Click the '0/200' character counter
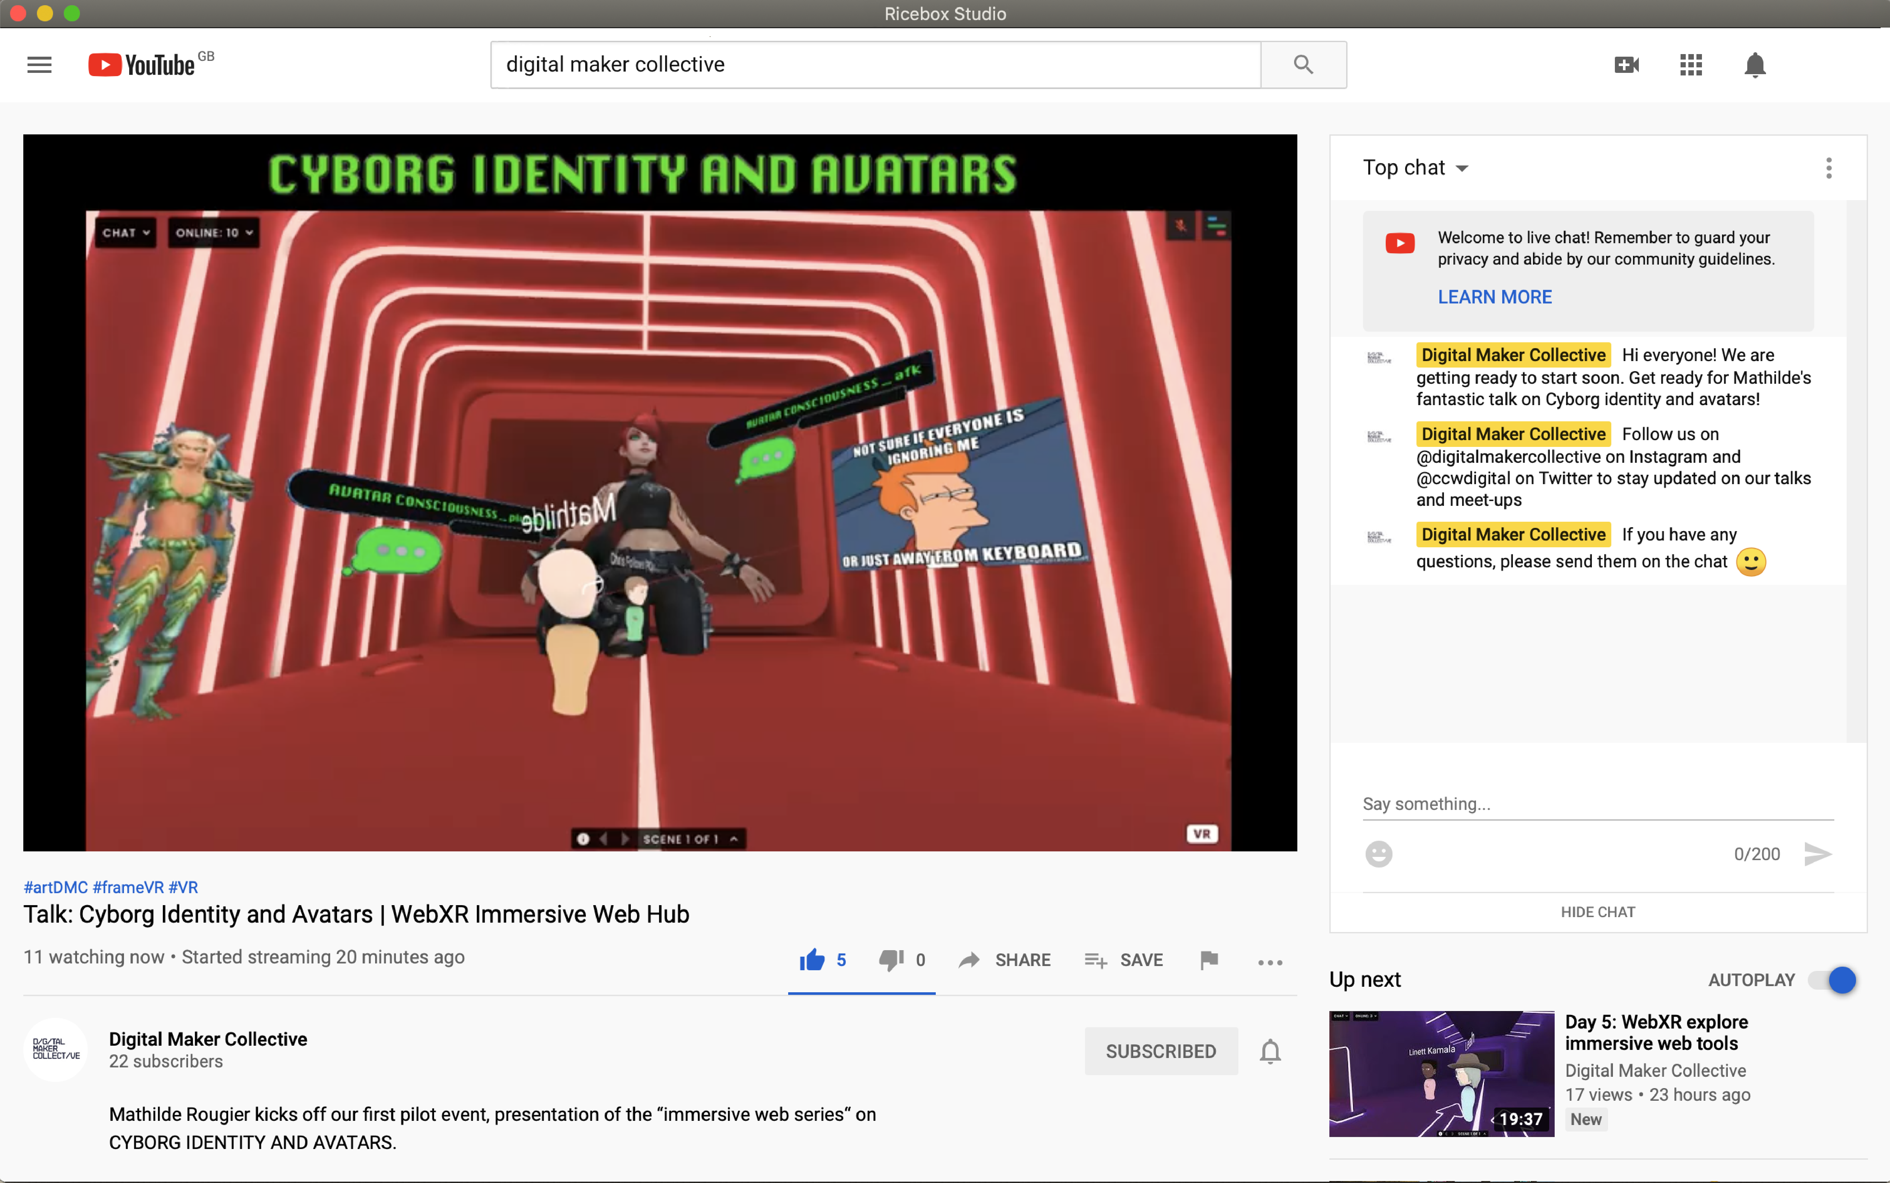Screen dimensions: 1890x1183 pyautogui.click(x=1756, y=854)
